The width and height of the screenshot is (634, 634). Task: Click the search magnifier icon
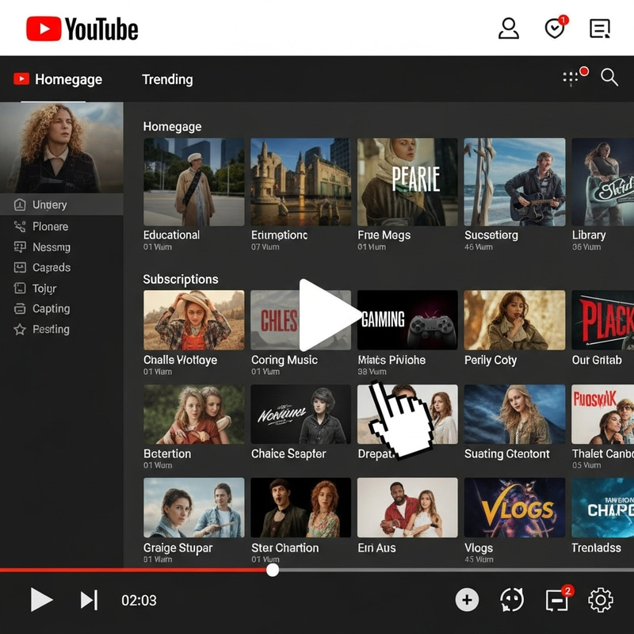[609, 77]
